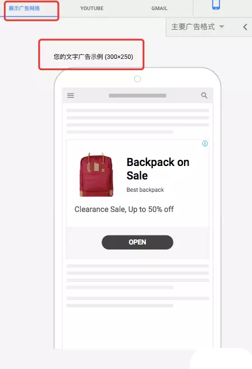Collapse the preview panel with the left chevron
Viewport: 252px width, 369px height.
[x=245, y=27]
